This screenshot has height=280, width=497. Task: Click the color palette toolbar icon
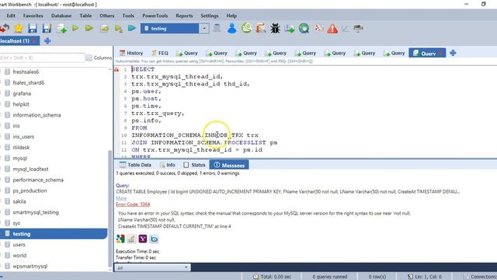[318, 28]
